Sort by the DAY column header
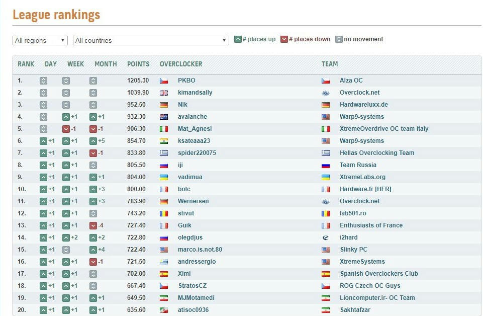Screen dimensions: 483x316 pyautogui.click(x=51, y=64)
